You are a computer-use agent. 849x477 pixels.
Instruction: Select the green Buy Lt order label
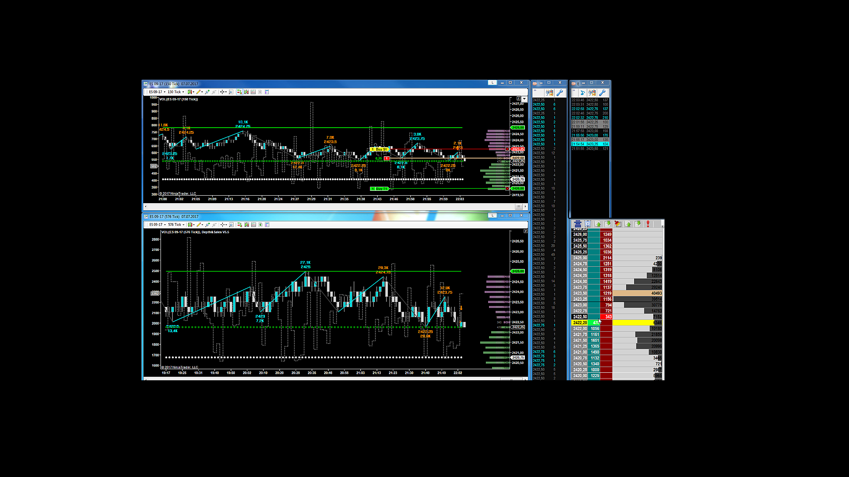(379, 189)
